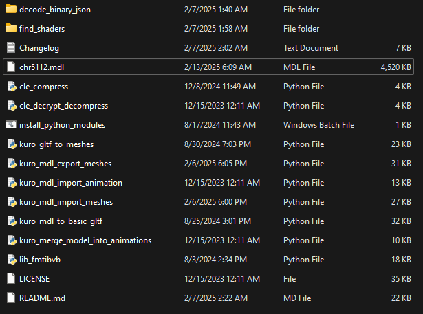423x314 pixels.
Task: Click the 7 KB size value
Action: tap(403, 48)
